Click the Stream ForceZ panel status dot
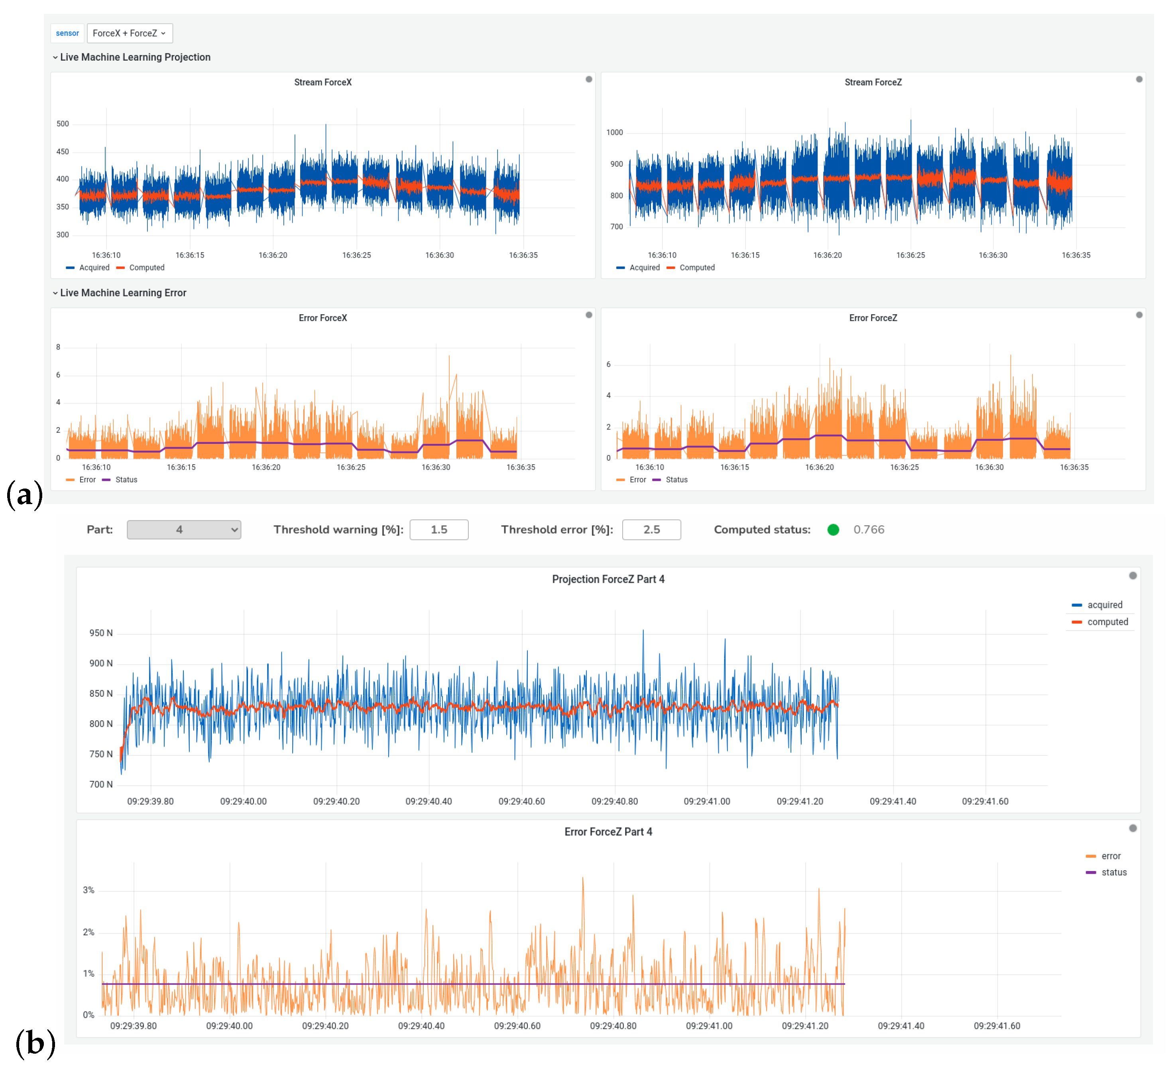 1139,79
